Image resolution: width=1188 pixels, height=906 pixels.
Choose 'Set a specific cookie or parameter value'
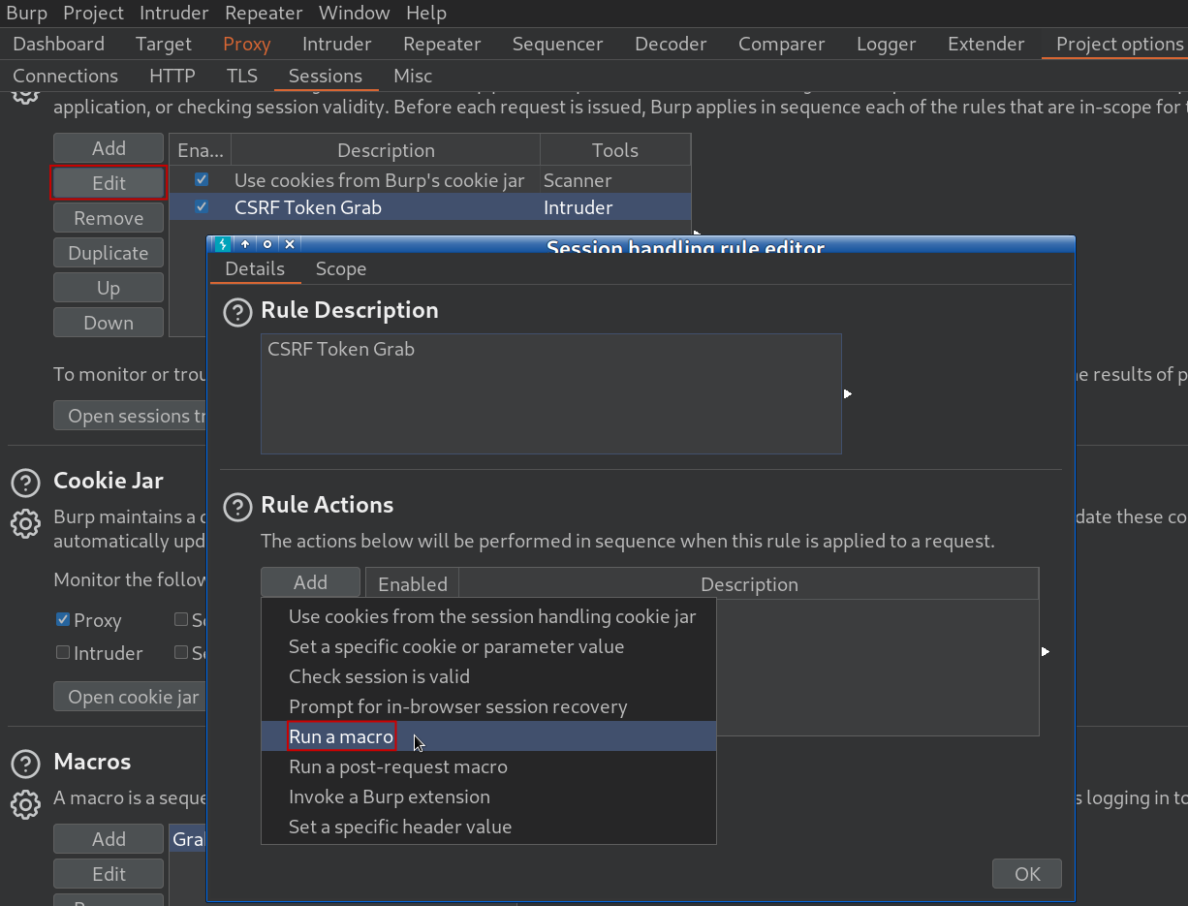click(488, 646)
